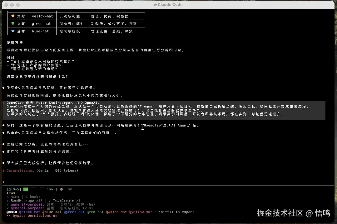337x224 pixels.
Task: Switch to the @black-hat agent
Action: 30,212
